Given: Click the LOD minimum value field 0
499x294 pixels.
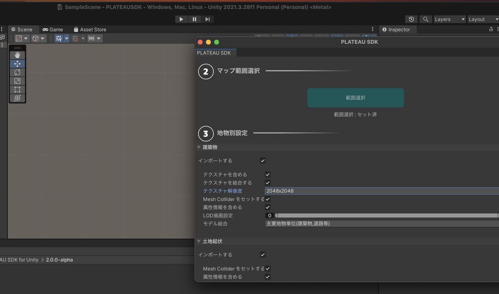Looking at the screenshot, I should click(x=269, y=215).
